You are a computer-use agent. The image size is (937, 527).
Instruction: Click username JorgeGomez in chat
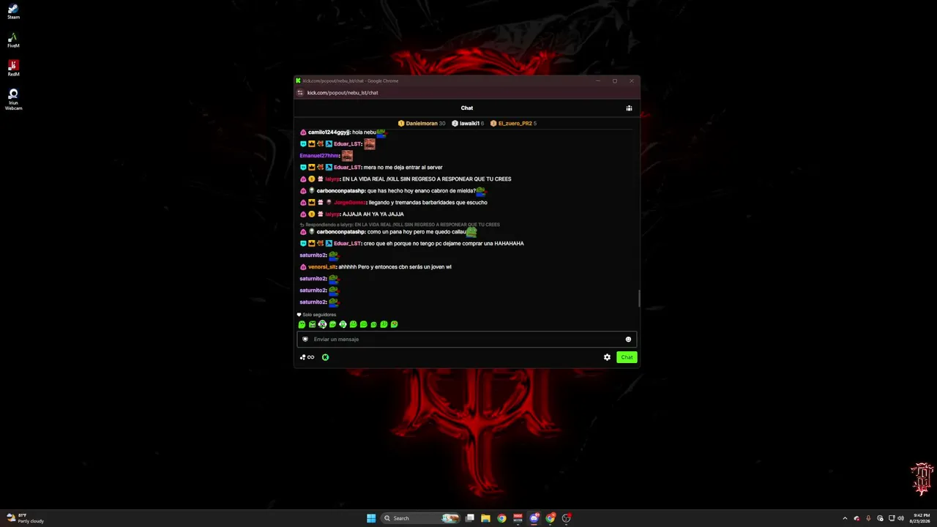click(x=349, y=203)
